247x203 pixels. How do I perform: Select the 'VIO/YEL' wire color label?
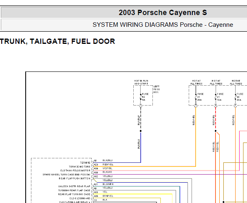108,168
